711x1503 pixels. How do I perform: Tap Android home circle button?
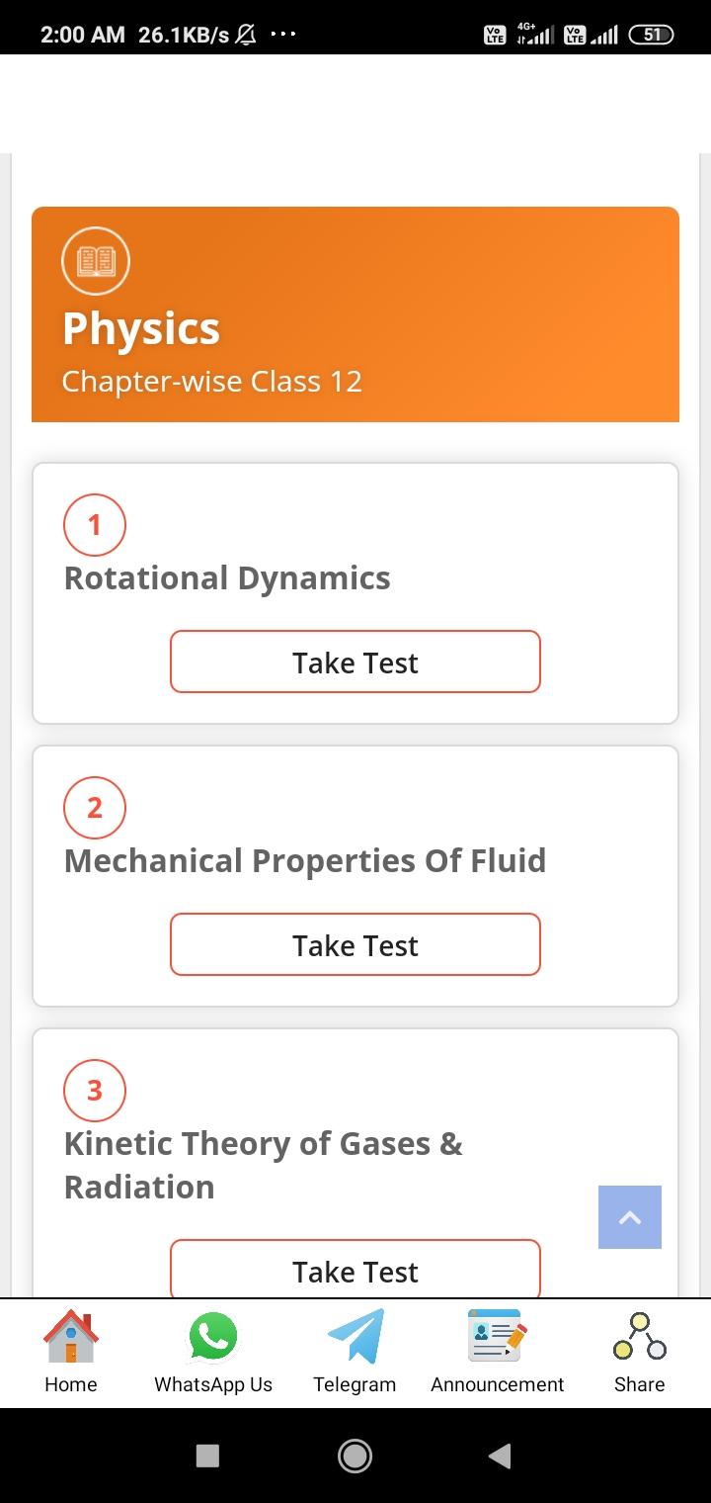point(355,1456)
